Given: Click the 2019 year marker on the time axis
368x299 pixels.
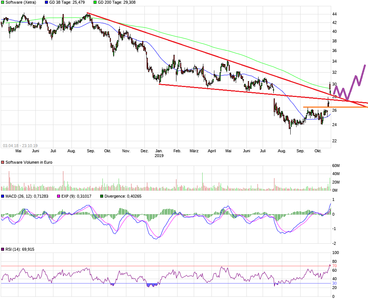Looking at the screenshot, I should click(x=159, y=156).
